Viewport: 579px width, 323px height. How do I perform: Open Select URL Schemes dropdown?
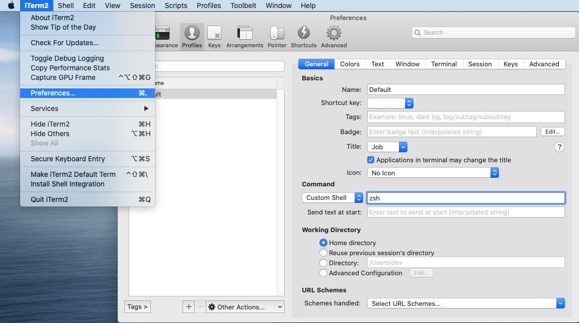(x=466, y=303)
